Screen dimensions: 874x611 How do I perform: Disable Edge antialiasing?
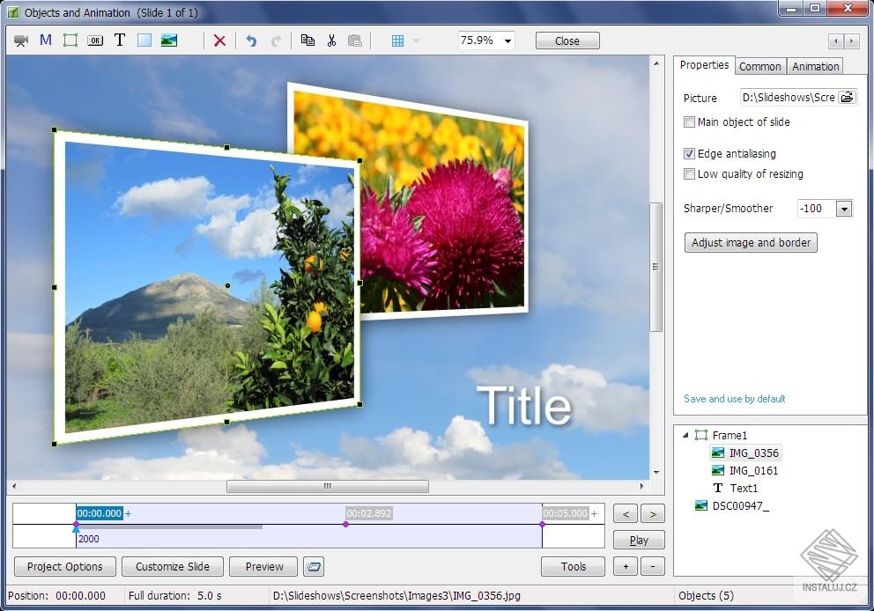point(689,153)
